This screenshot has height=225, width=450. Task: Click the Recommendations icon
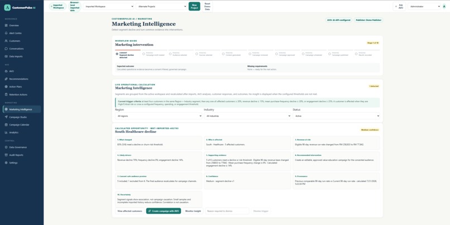coord(6,79)
